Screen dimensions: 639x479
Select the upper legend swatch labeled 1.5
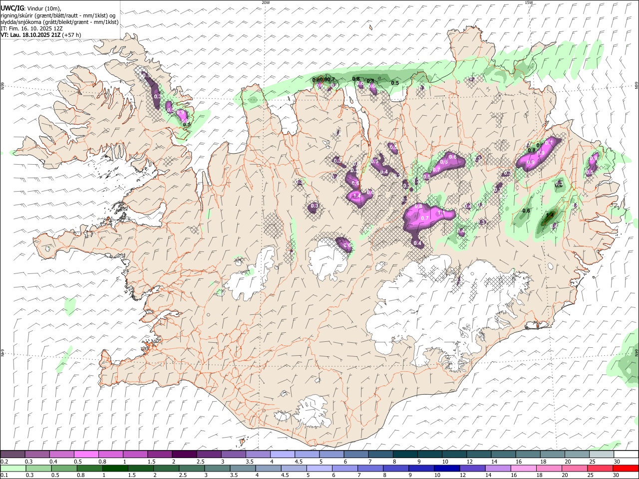coord(160,455)
